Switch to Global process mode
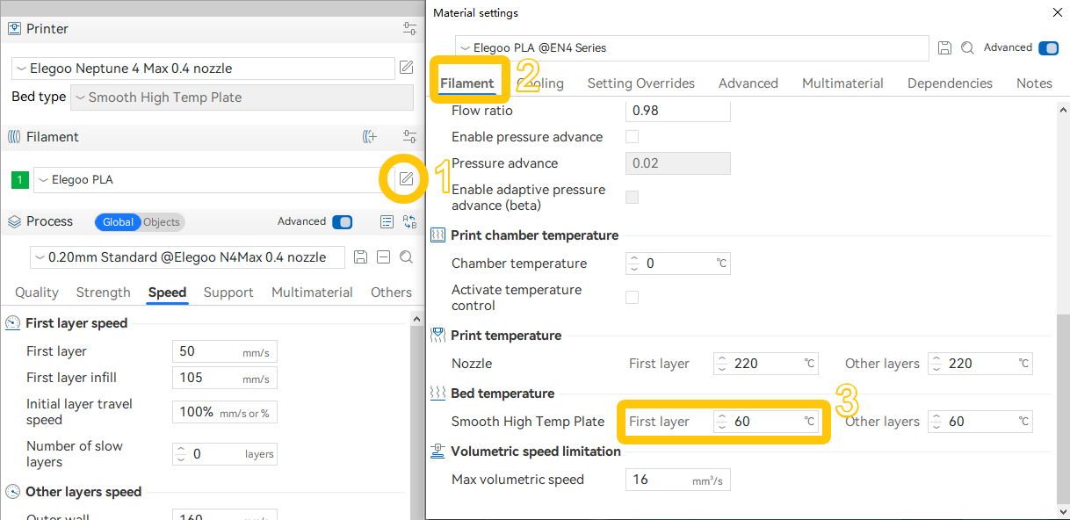Image resolution: width=1070 pixels, height=520 pixels. [118, 222]
